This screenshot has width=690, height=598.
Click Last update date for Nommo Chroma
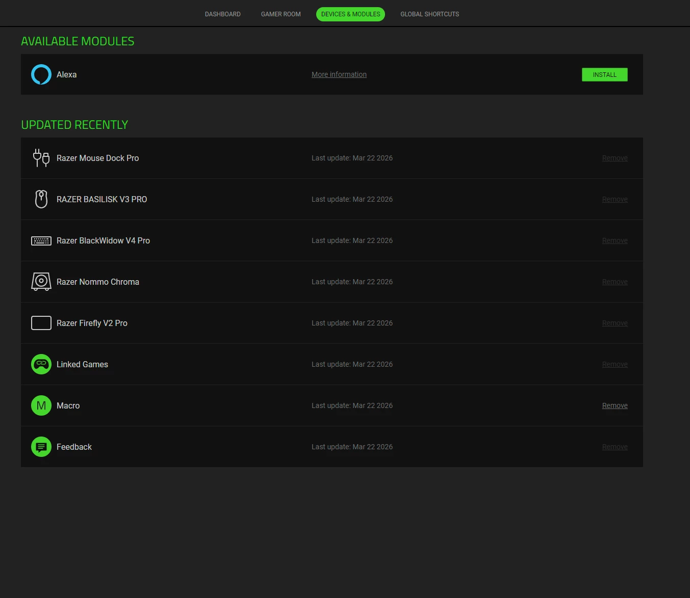(x=352, y=282)
